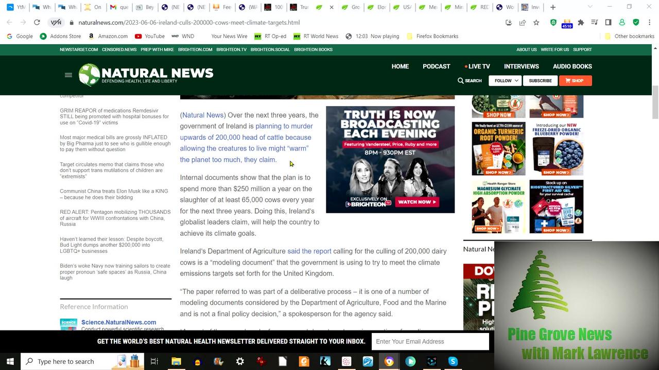Open the Firefox Bookmarks folder
Screen dimensions: 659x370
point(432,36)
